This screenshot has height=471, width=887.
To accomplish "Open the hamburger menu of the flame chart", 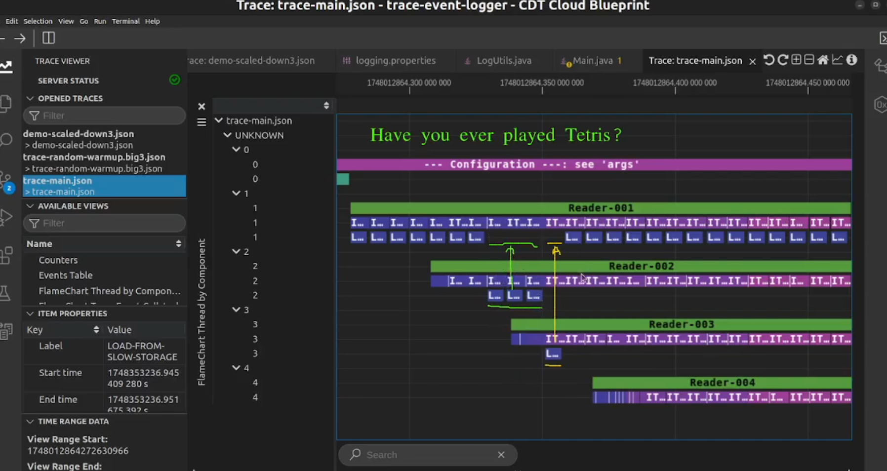I will [202, 122].
